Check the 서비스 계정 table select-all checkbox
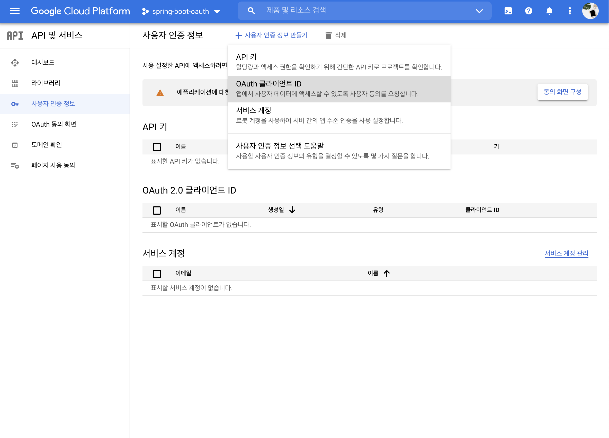609x438 pixels. pos(157,274)
